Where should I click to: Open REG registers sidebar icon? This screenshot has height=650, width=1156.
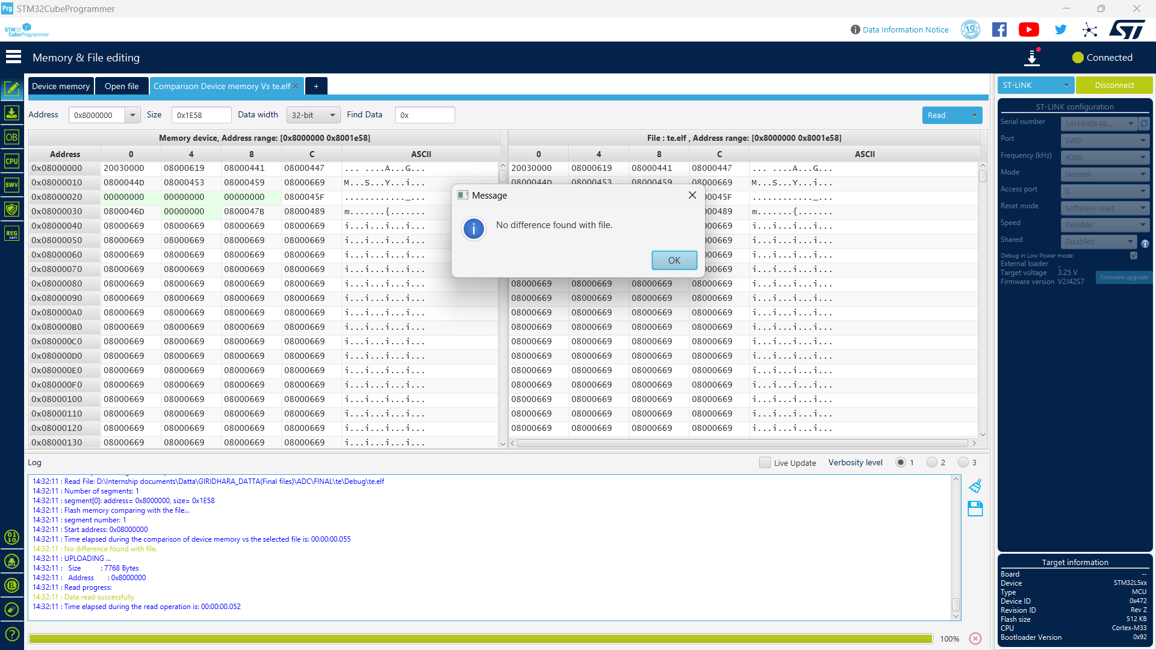click(11, 234)
